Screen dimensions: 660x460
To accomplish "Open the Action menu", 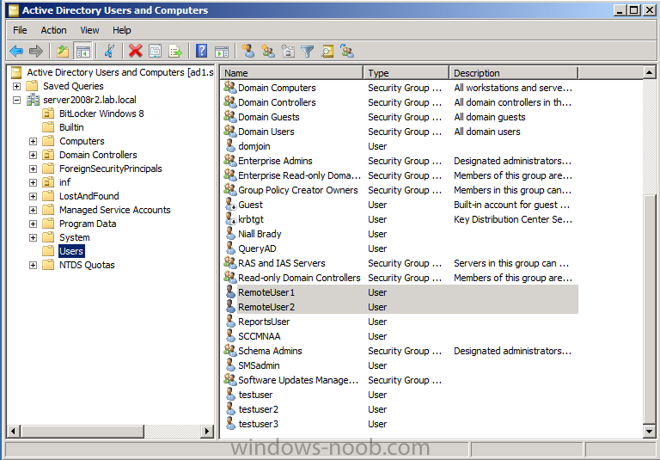I will point(53,30).
